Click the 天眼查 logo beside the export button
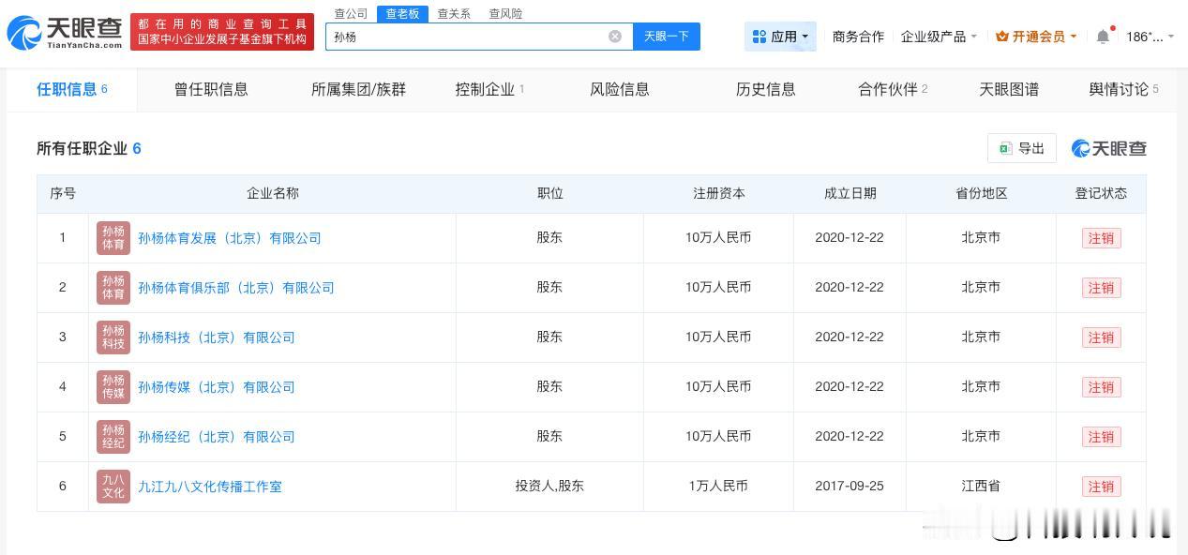Image resolution: width=1188 pixels, height=555 pixels. tap(1109, 148)
